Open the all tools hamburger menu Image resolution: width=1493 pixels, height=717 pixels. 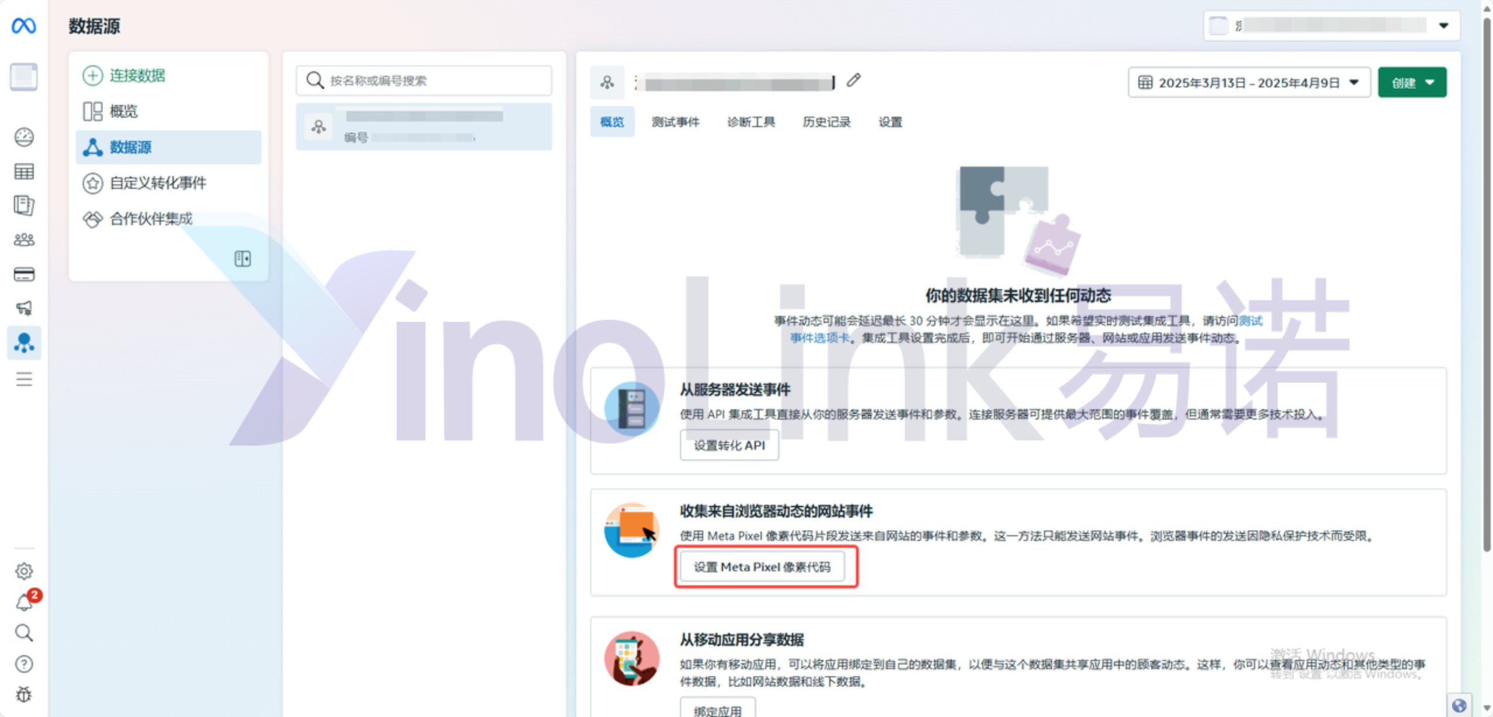(24, 379)
